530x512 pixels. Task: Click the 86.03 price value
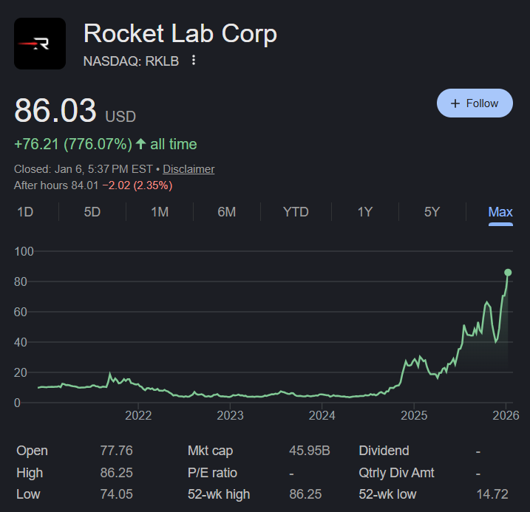pos(55,110)
